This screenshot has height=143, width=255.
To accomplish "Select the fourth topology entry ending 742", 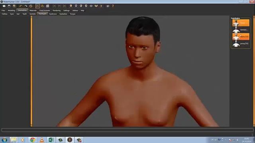I will (x=241, y=44).
